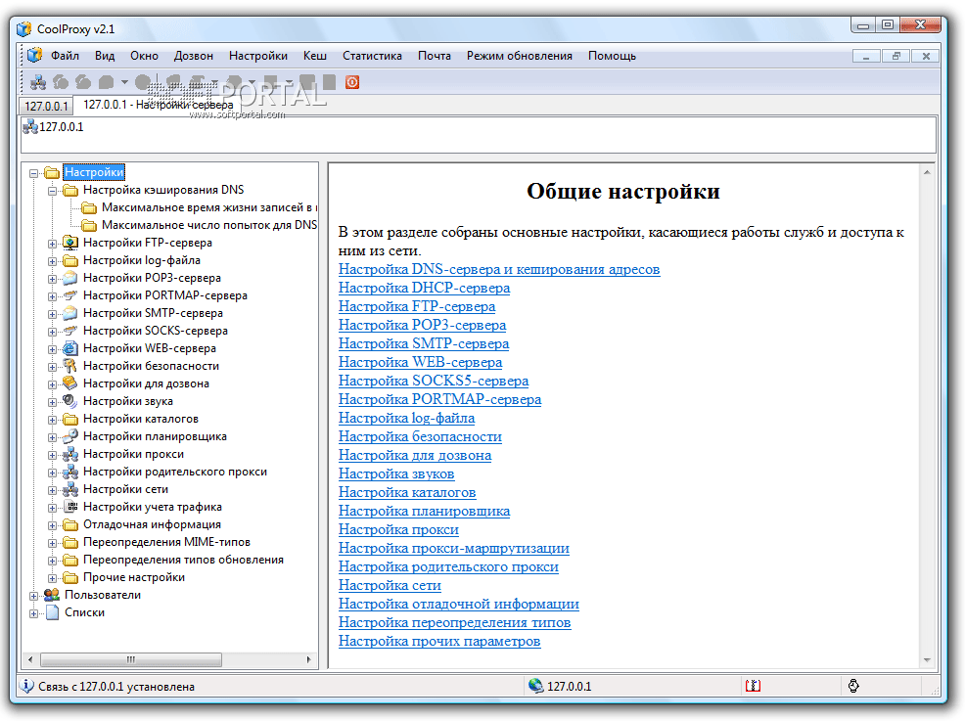Open the Статистика menu
Viewport: 965px width, 721px height.
(372, 56)
